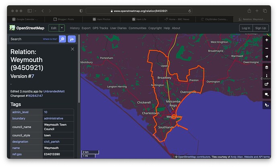The image size is (278, 167).
Task: Zoom in on the map
Action: point(266,40)
